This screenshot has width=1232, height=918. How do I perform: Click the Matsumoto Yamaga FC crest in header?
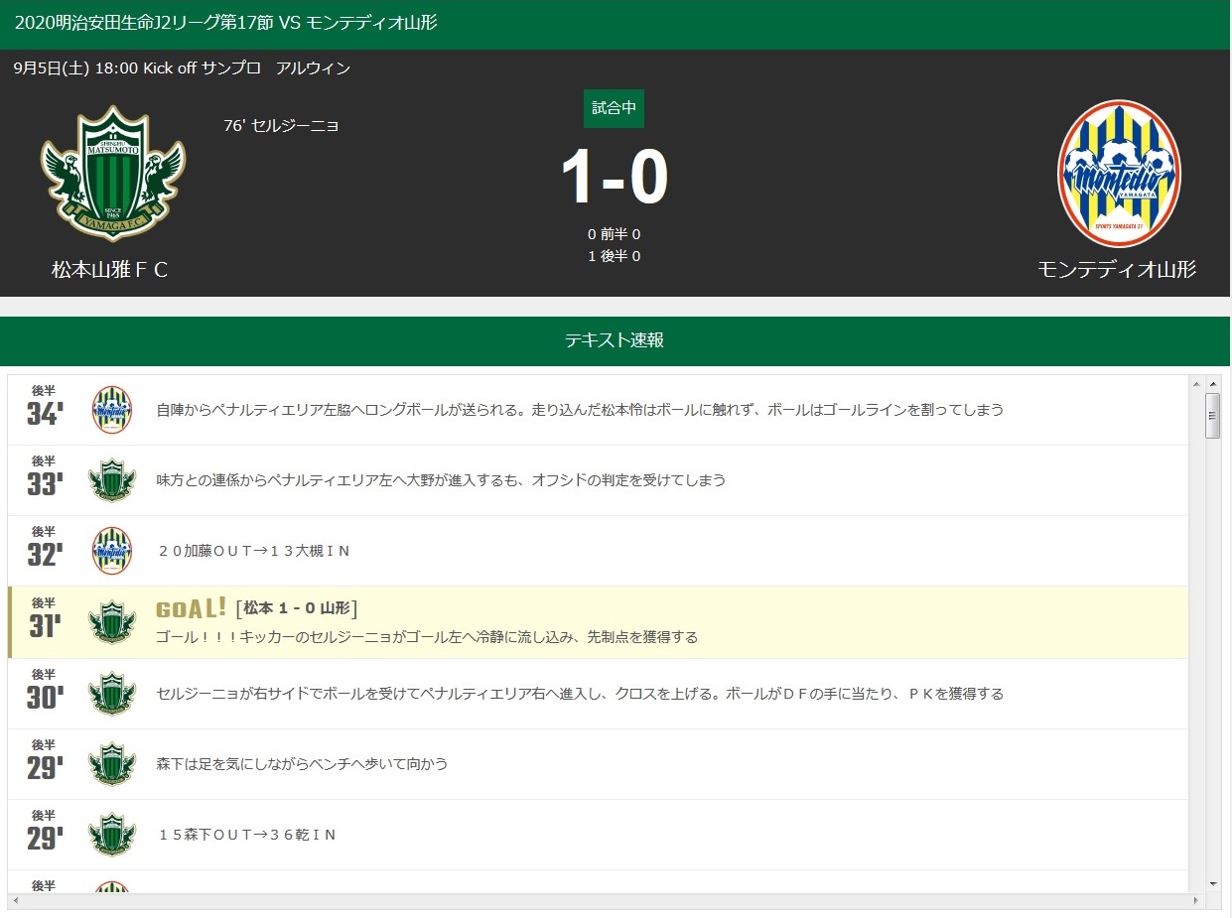[x=112, y=174]
